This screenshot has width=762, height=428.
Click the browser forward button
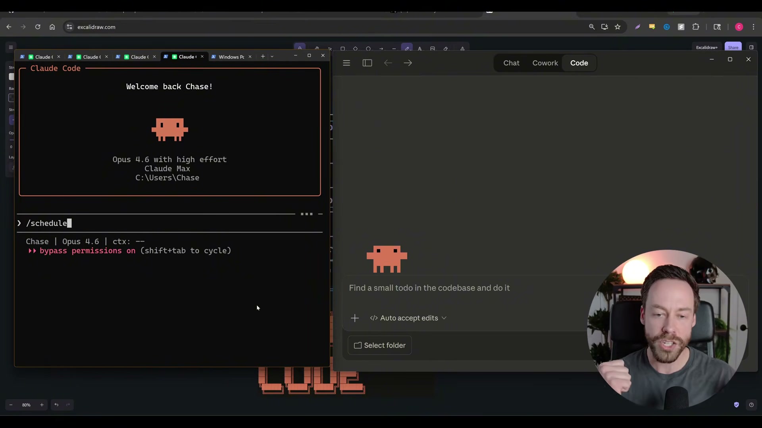click(23, 27)
